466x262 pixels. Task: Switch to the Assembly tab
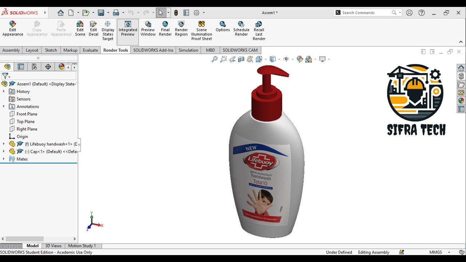(11, 50)
